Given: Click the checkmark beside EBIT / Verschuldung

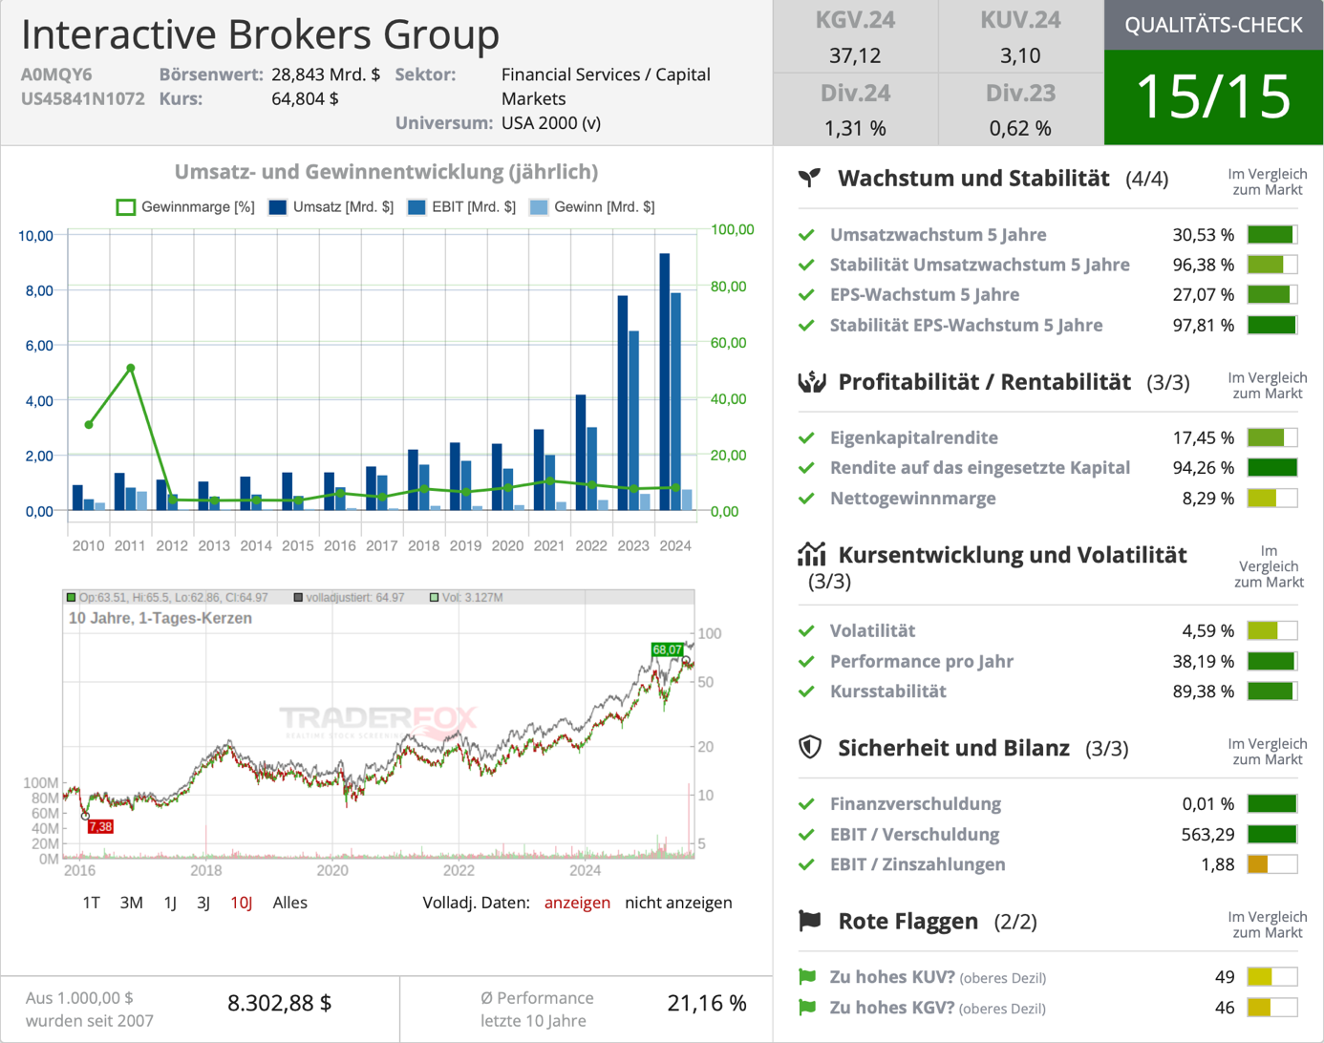Looking at the screenshot, I should 807,835.
